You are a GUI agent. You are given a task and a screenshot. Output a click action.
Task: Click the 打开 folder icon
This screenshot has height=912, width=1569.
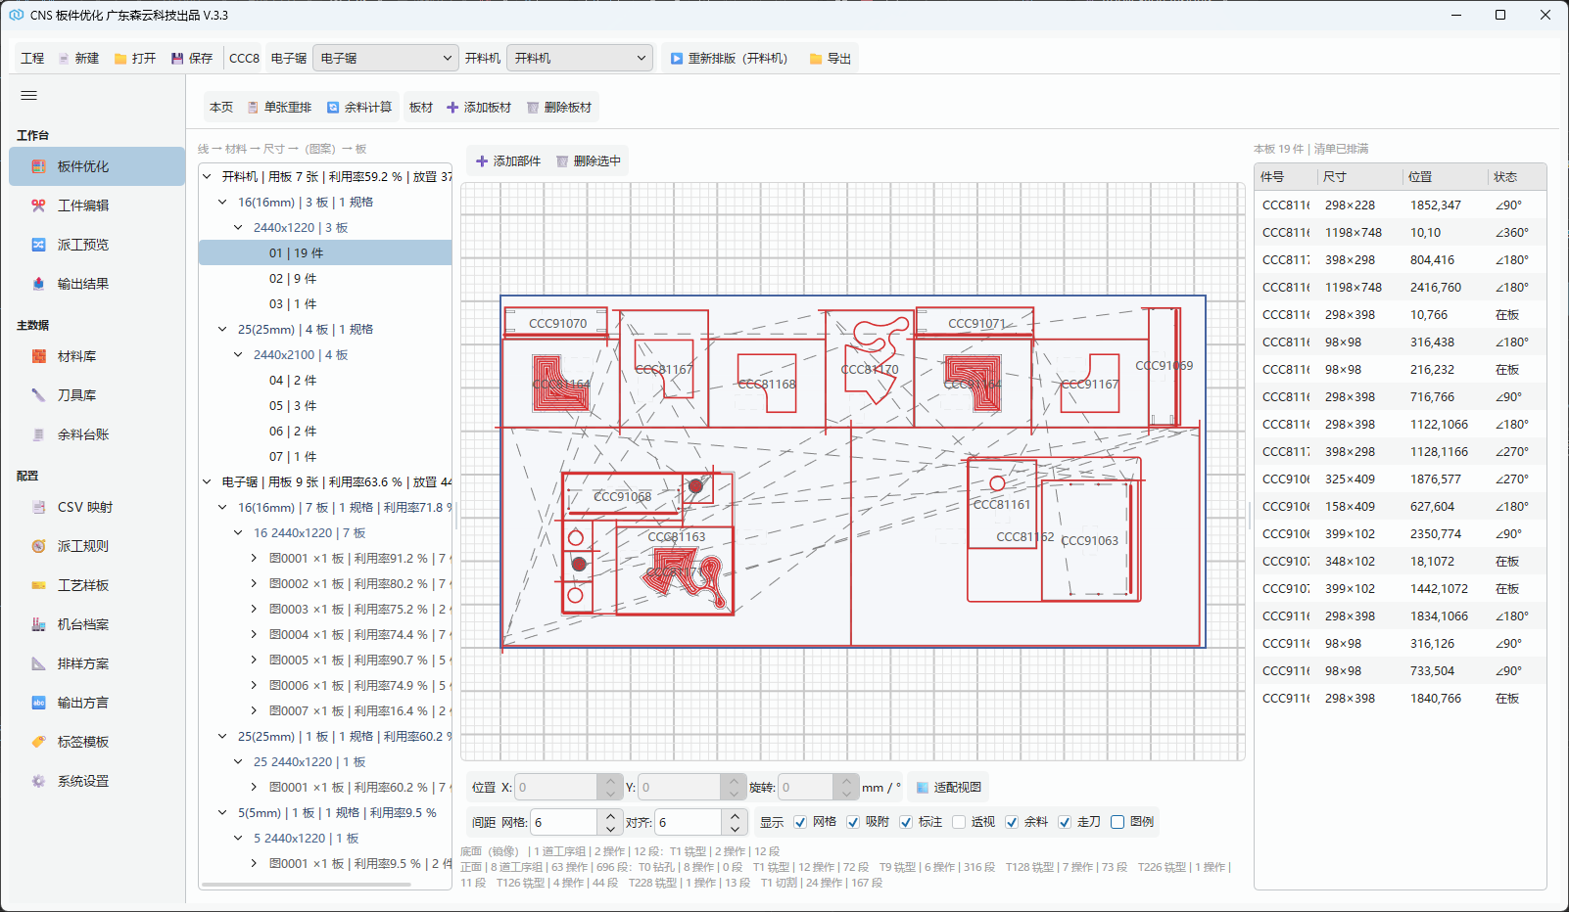pos(120,59)
